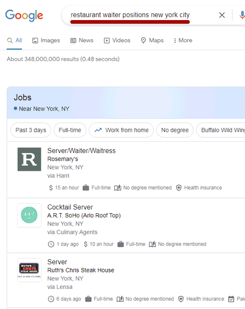Open the Server/Waiter/Waitress job listing

pos(81,151)
